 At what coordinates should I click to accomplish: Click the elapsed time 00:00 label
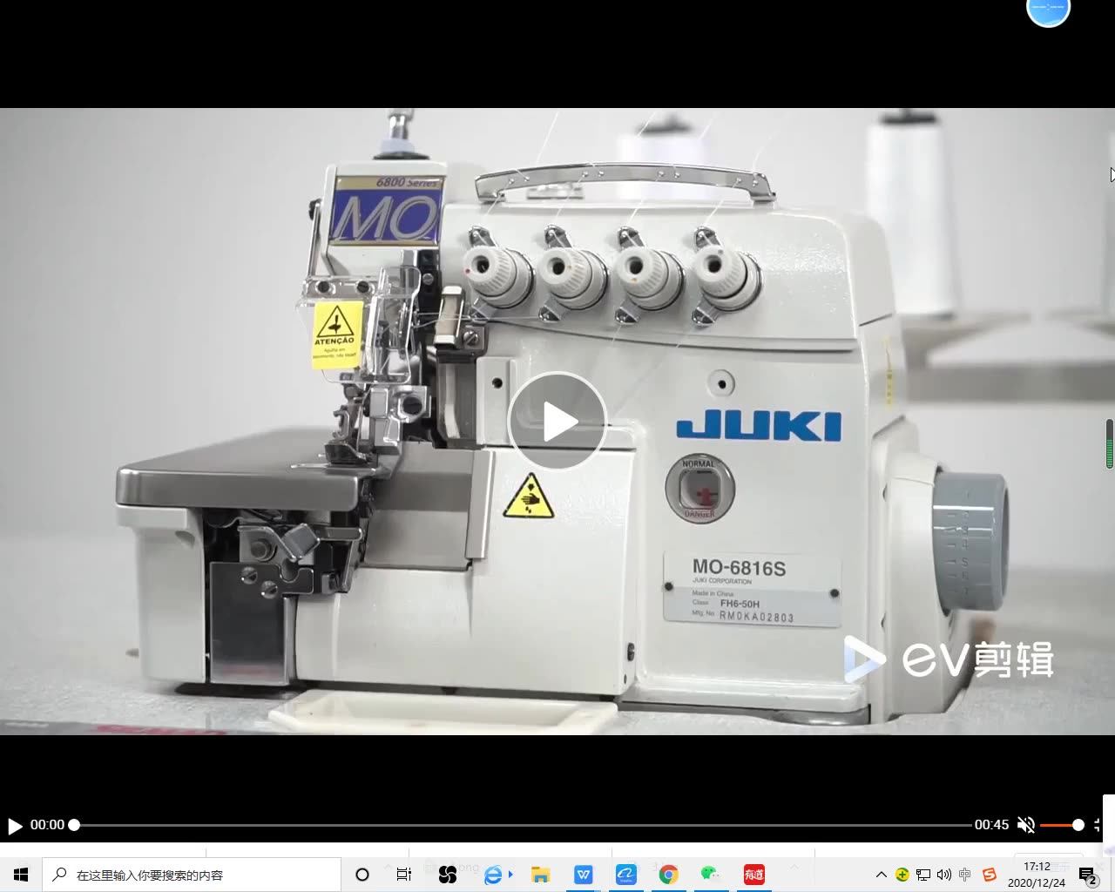[47, 825]
